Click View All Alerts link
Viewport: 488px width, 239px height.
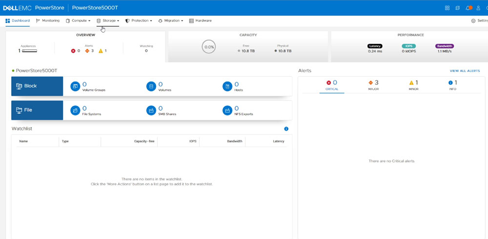(465, 71)
